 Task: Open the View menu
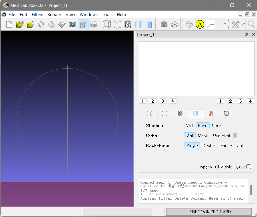[70, 15]
